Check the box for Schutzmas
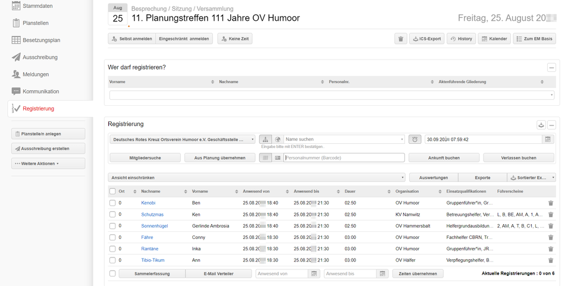This screenshot has height=286, width=571. point(112,214)
